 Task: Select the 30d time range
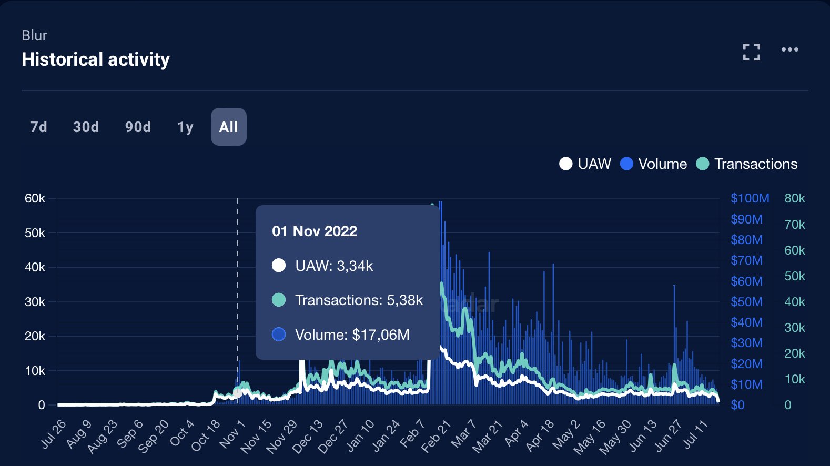point(86,127)
